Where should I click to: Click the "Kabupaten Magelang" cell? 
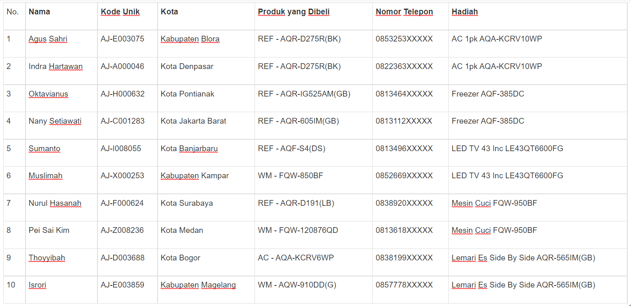tap(198, 285)
